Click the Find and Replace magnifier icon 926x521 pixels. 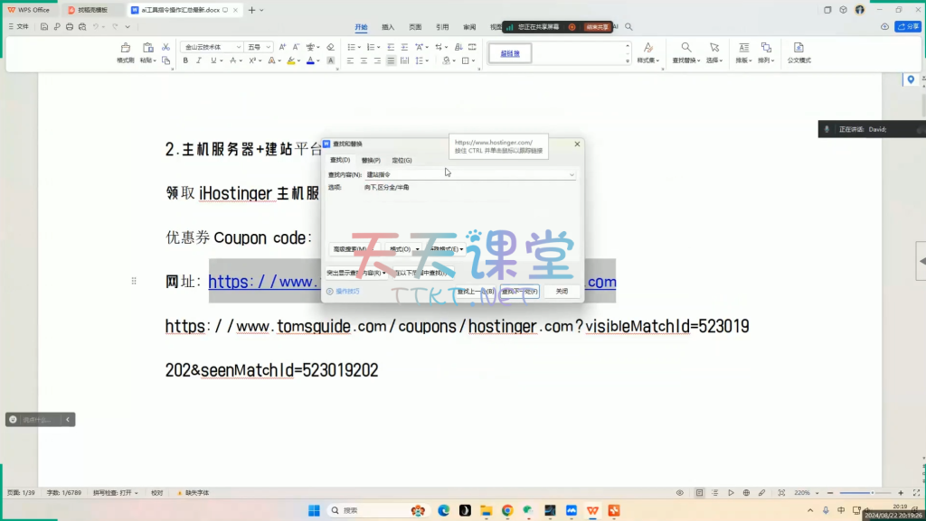coord(686,48)
